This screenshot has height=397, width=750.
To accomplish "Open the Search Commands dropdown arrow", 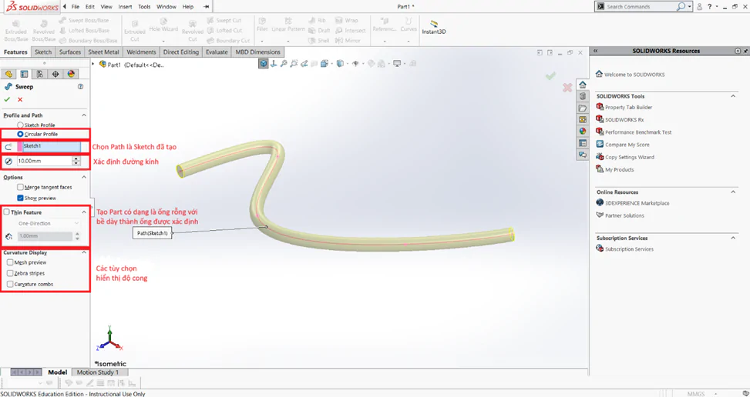I will pos(689,7).
